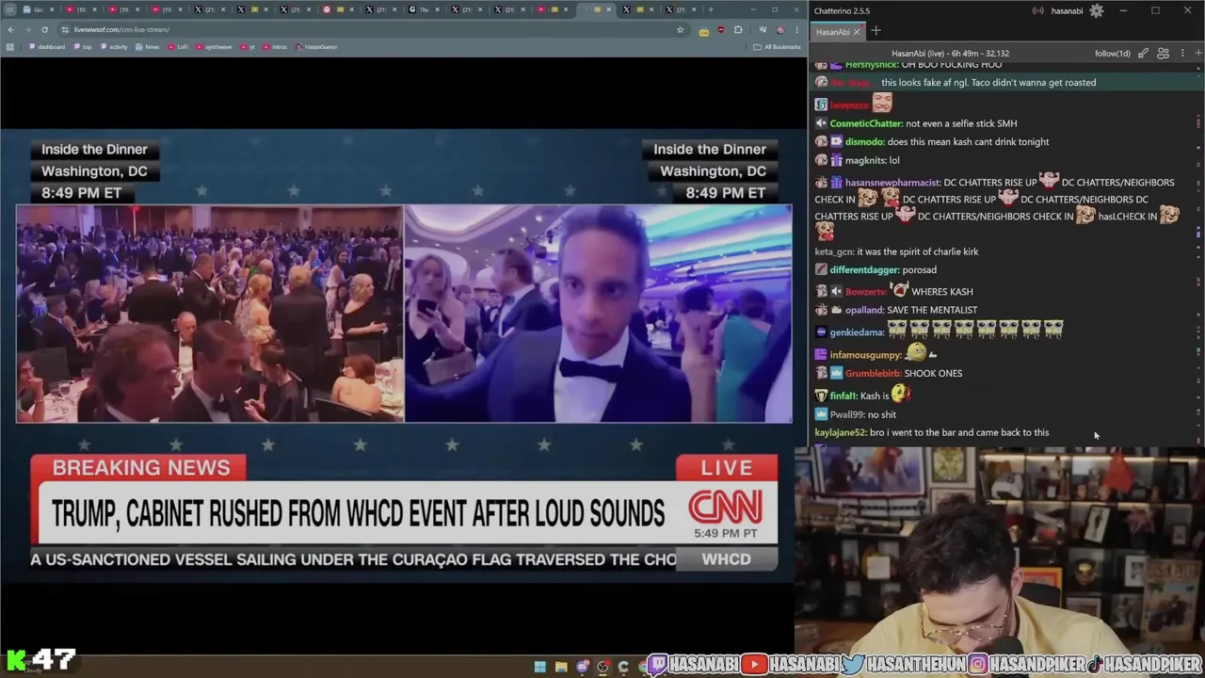The image size is (1205, 678).
Task: Open OBS Studio from taskbar
Action: pos(602,667)
